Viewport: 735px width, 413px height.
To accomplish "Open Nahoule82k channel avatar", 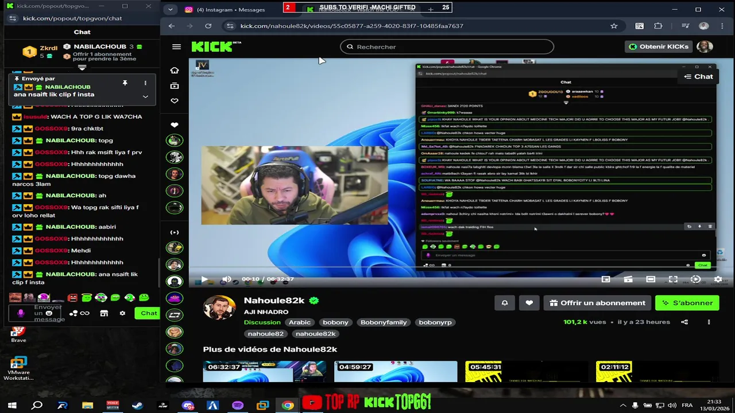I will (x=219, y=309).
